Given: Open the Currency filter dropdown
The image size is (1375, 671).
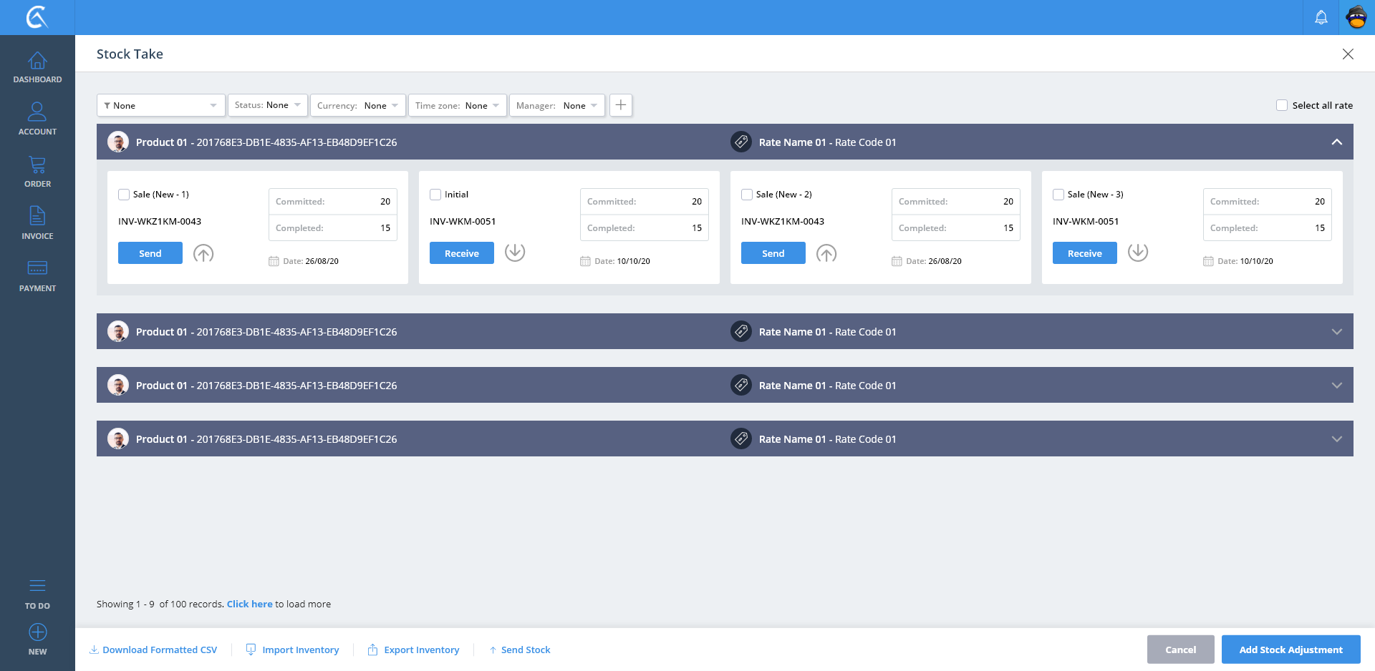Looking at the screenshot, I should tap(357, 105).
